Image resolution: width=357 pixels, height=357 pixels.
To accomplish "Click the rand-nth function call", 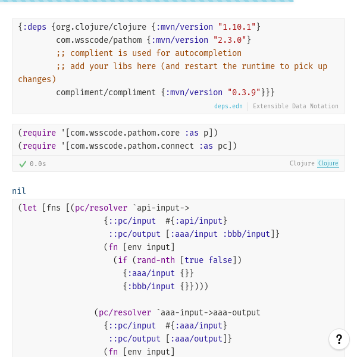I will point(156,260).
